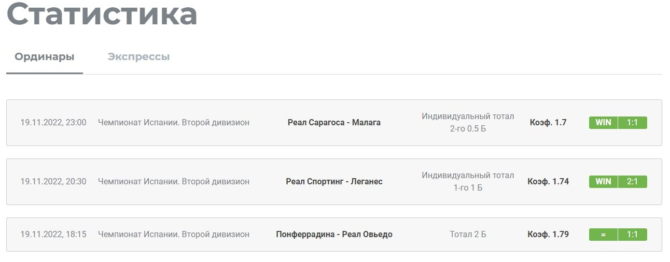Click the WIN badge for the Спортинг bet

[603, 182]
